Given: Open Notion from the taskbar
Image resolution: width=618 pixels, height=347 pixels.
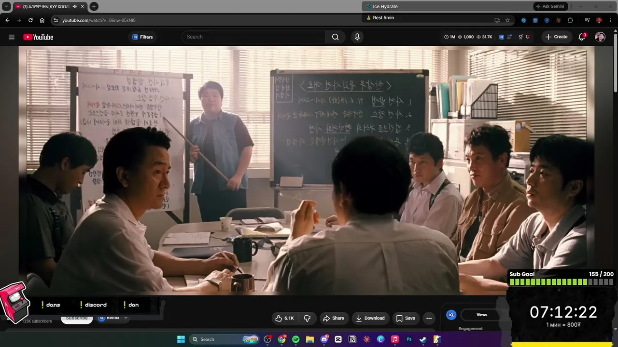Looking at the screenshot, I should [x=352, y=339].
